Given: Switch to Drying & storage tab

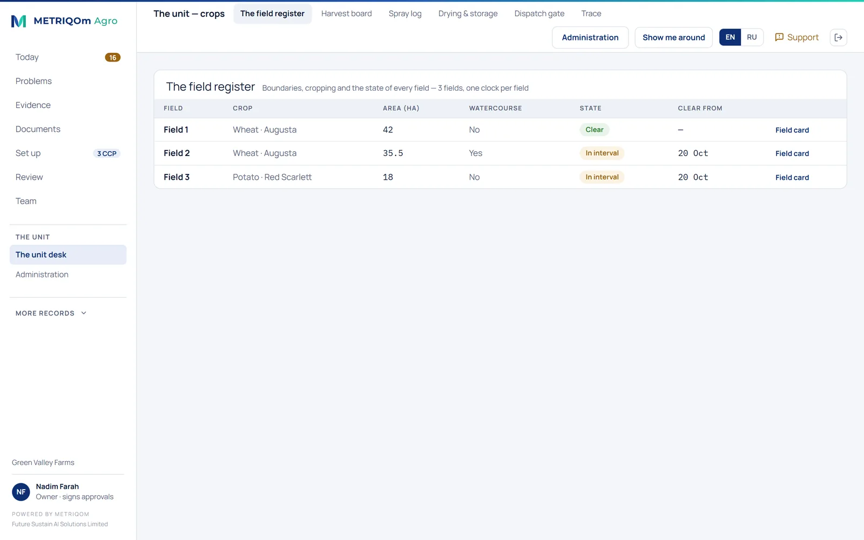Looking at the screenshot, I should (x=468, y=13).
